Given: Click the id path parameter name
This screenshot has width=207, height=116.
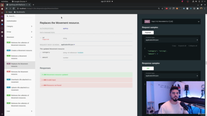Looking at the screenshot, I should pos(43,38).
